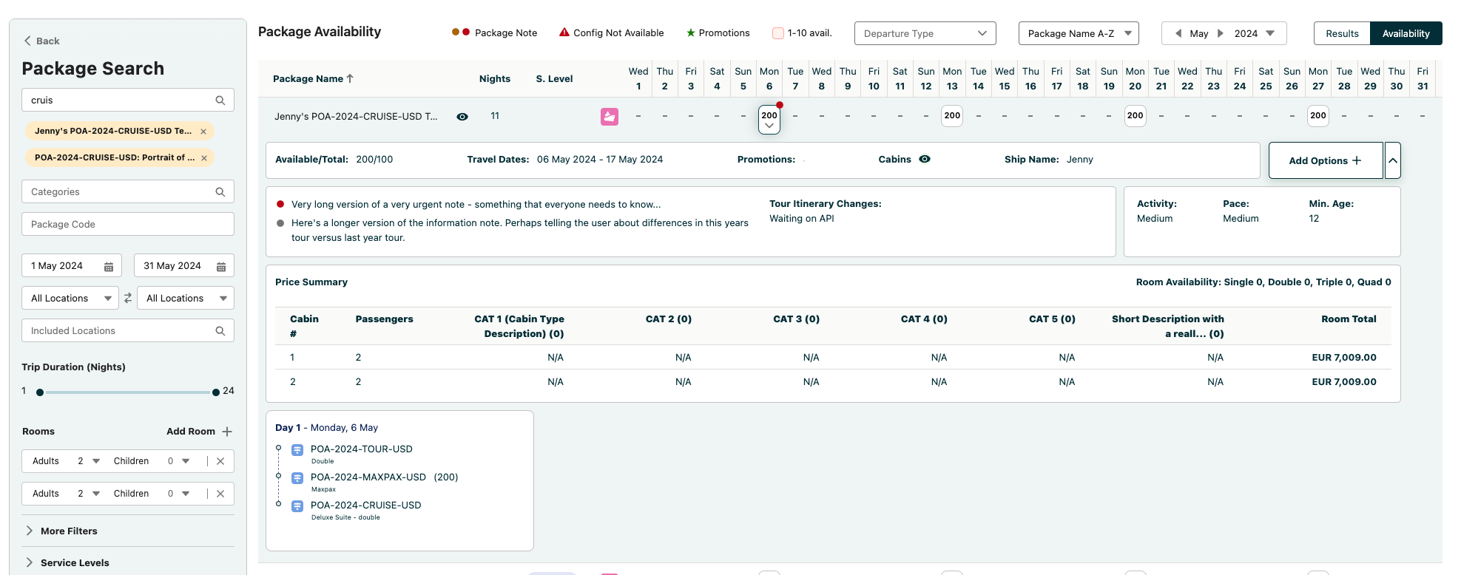Screen dimensions: 1461x575
Task: Click the Back link
Action: [41, 41]
